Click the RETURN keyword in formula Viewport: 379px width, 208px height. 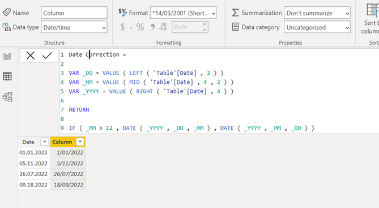coord(79,109)
